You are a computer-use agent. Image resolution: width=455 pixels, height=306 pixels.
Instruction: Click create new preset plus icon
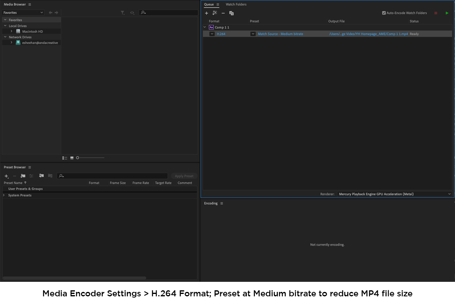point(6,176)
